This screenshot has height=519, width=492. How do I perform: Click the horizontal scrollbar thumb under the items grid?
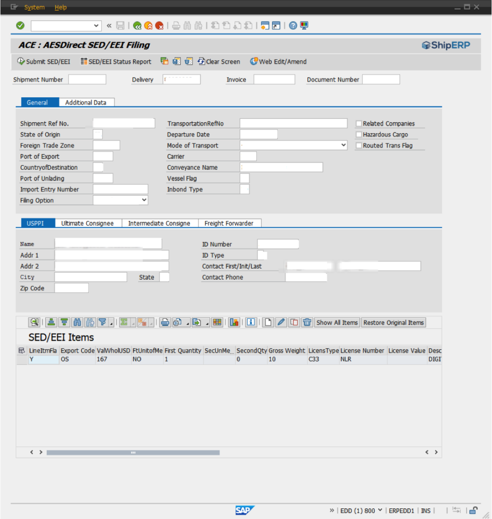[x=133, y=453]
